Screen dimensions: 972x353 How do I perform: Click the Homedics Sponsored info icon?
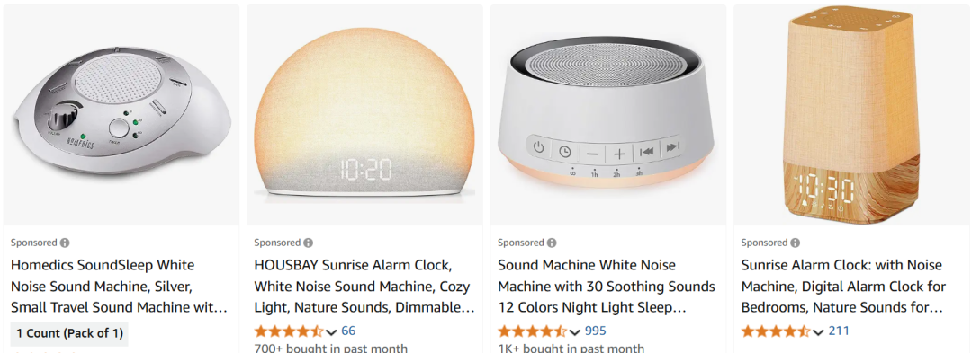(x=65, y=243)
